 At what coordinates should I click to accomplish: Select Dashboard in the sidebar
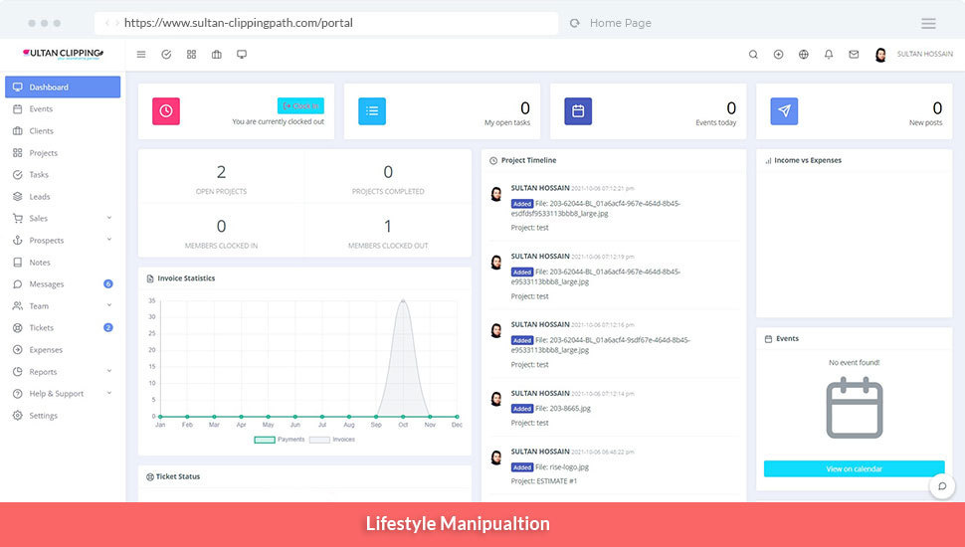[x=63, y=87]
